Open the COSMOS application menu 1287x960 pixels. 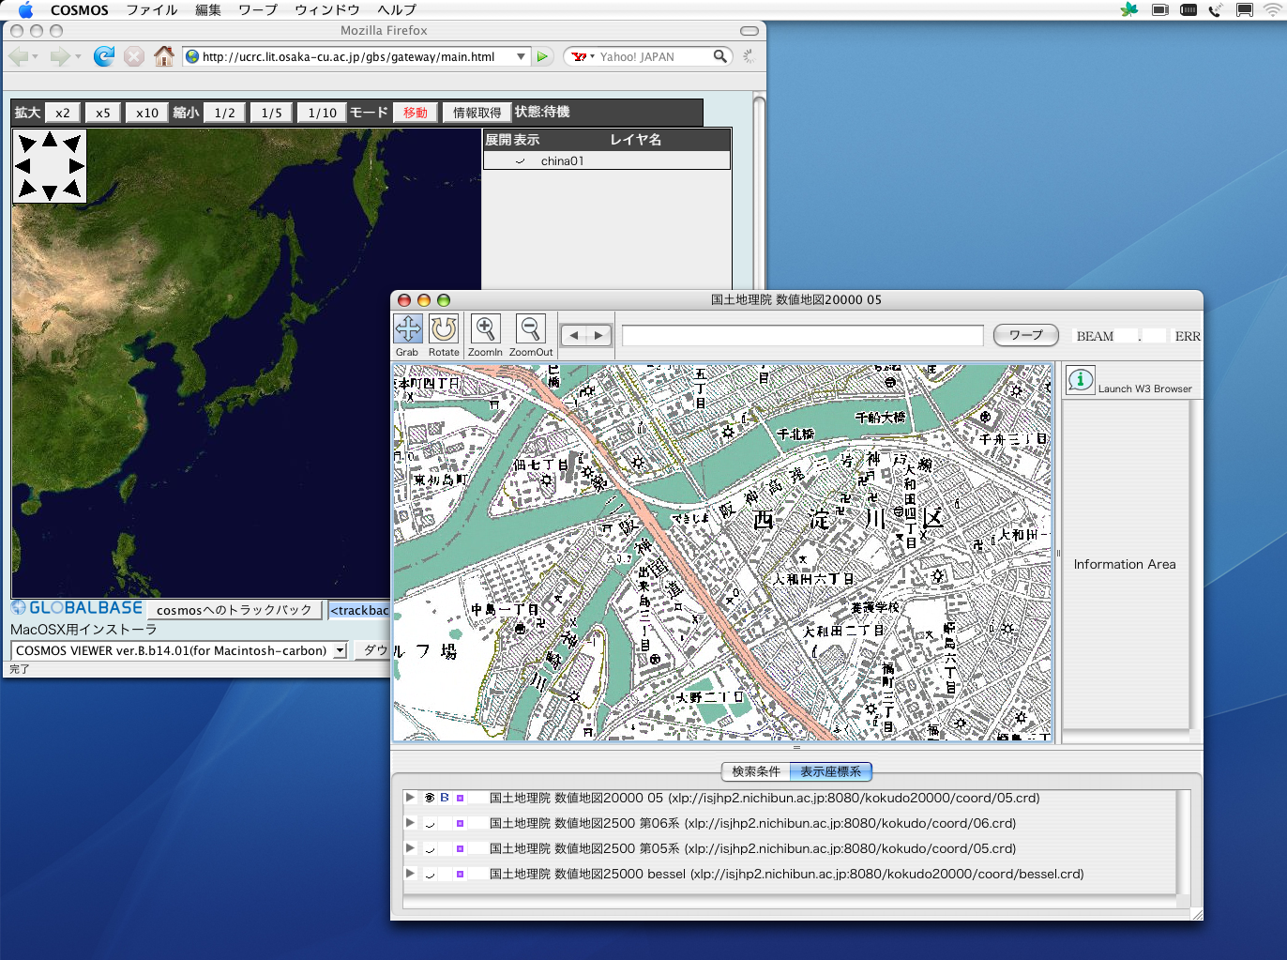pyautogui.click(x=80, y=9)
